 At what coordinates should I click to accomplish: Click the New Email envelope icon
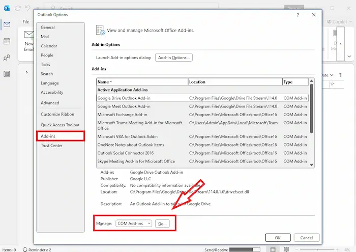(x=29, y=35)
